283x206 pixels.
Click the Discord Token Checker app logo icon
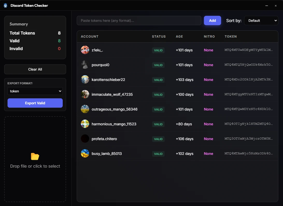pos(5,5)
